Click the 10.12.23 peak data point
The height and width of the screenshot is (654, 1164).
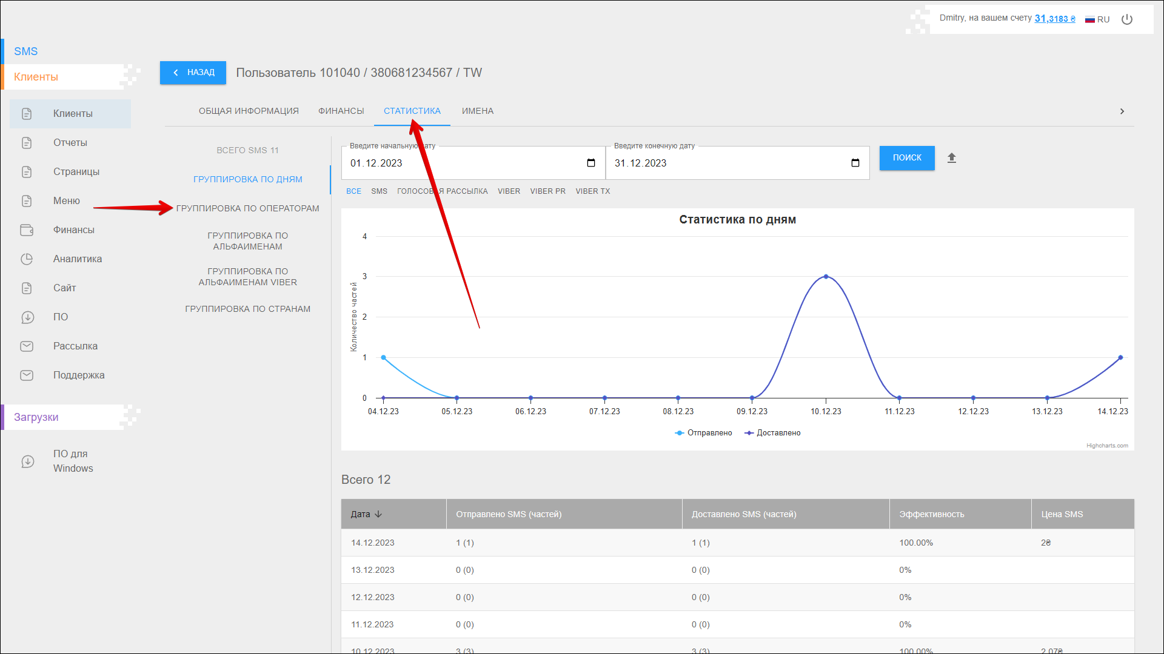[826, 277]
